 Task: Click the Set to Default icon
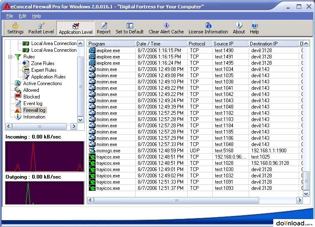click(130, 28)
